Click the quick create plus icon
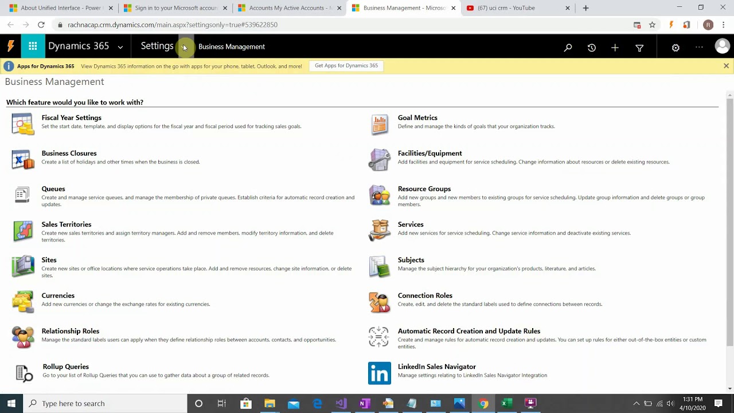 click(615, 48)
